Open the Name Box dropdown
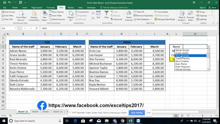The image size is (220, 124). click(x=15, y=28)
